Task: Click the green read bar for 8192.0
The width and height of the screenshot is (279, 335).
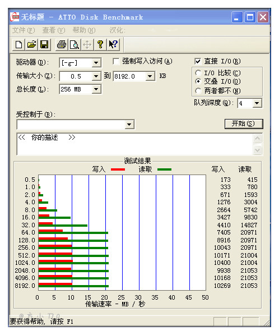Action: coord(73,286)
